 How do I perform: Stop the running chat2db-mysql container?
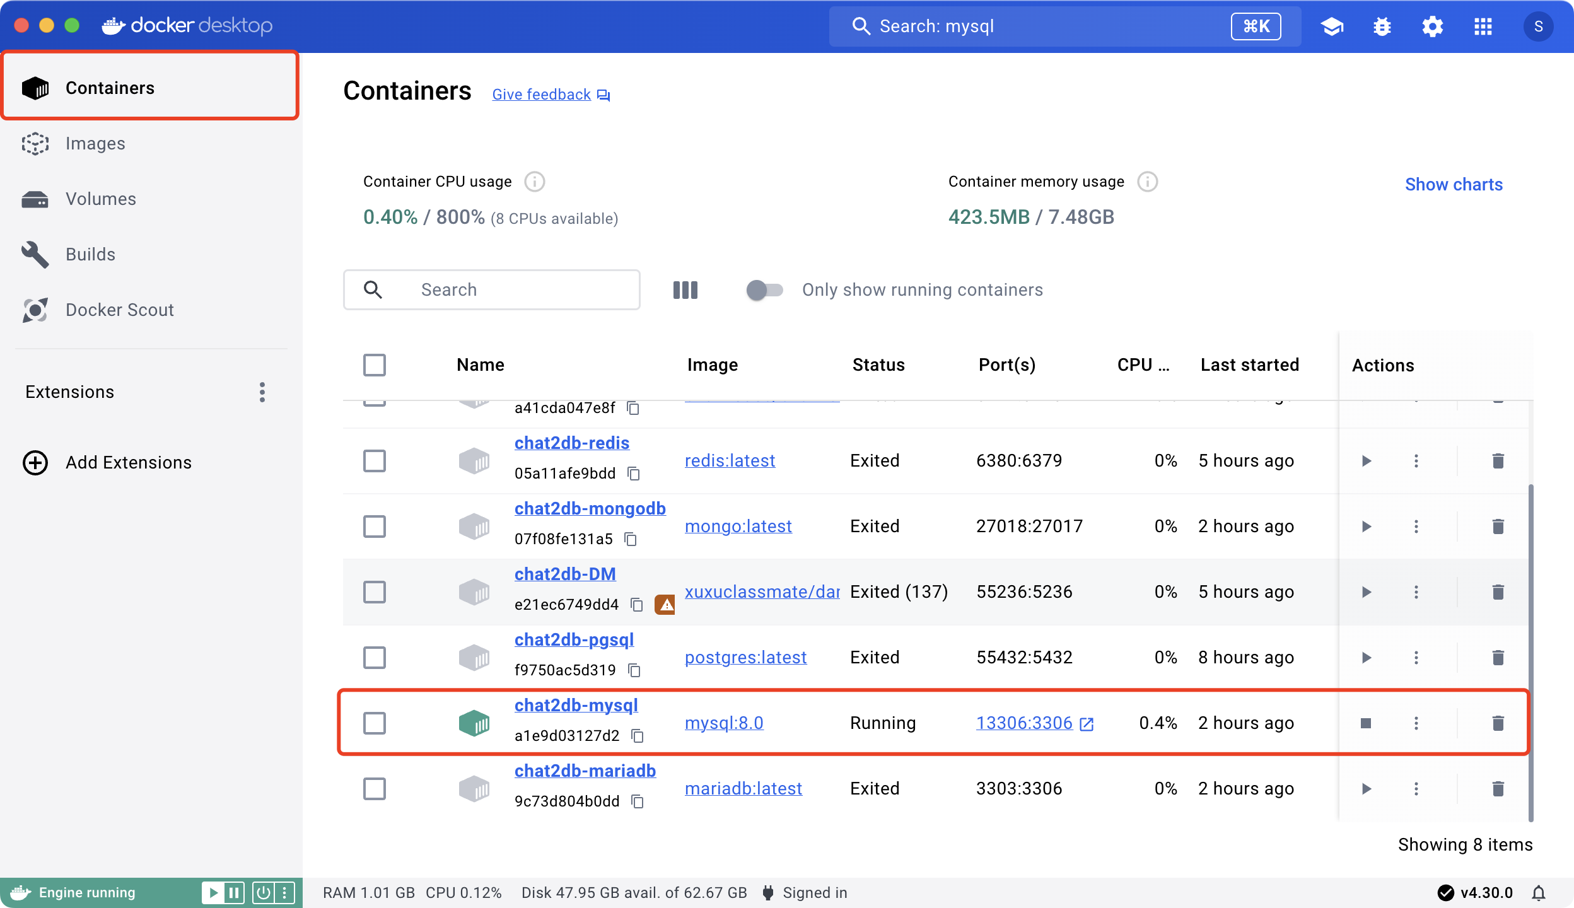1366,723
